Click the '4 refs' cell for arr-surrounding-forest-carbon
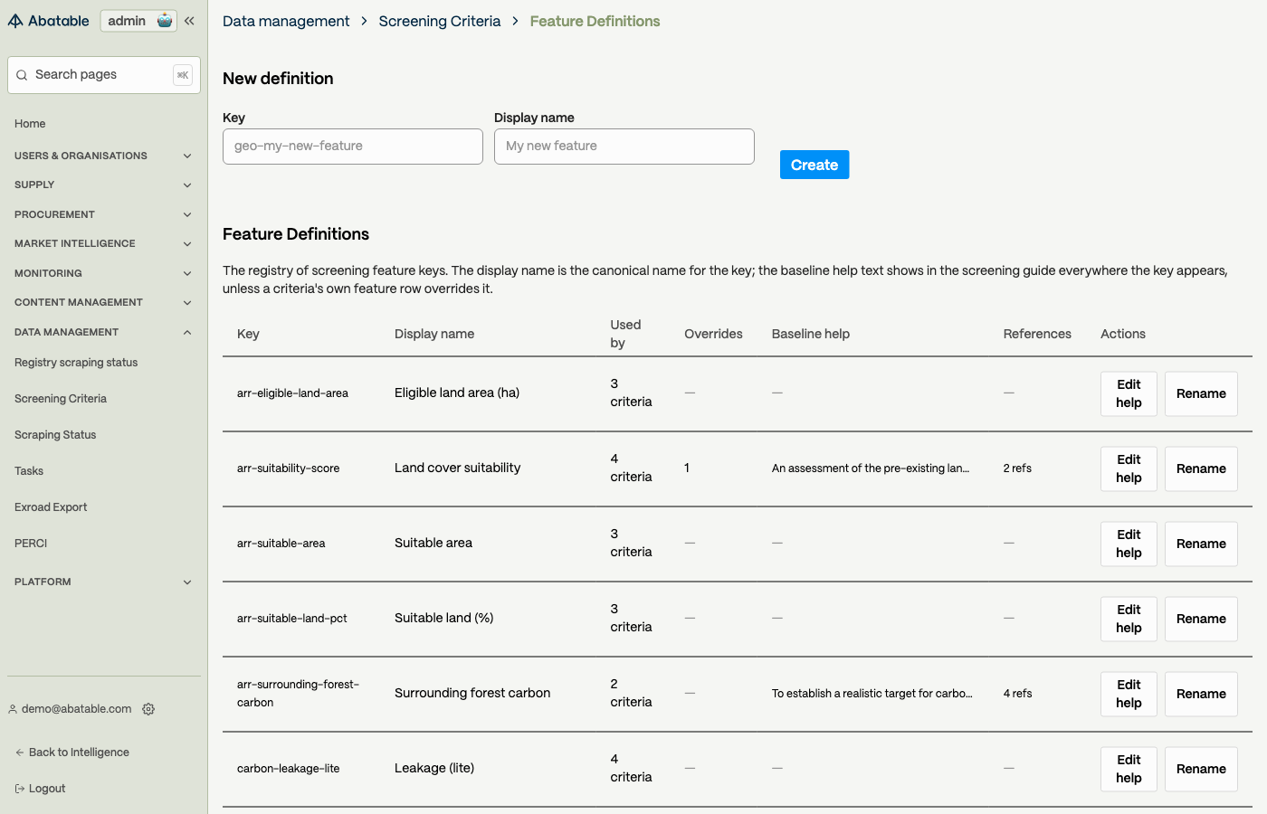1267x814 pixels. click(x=1017, y=694)
